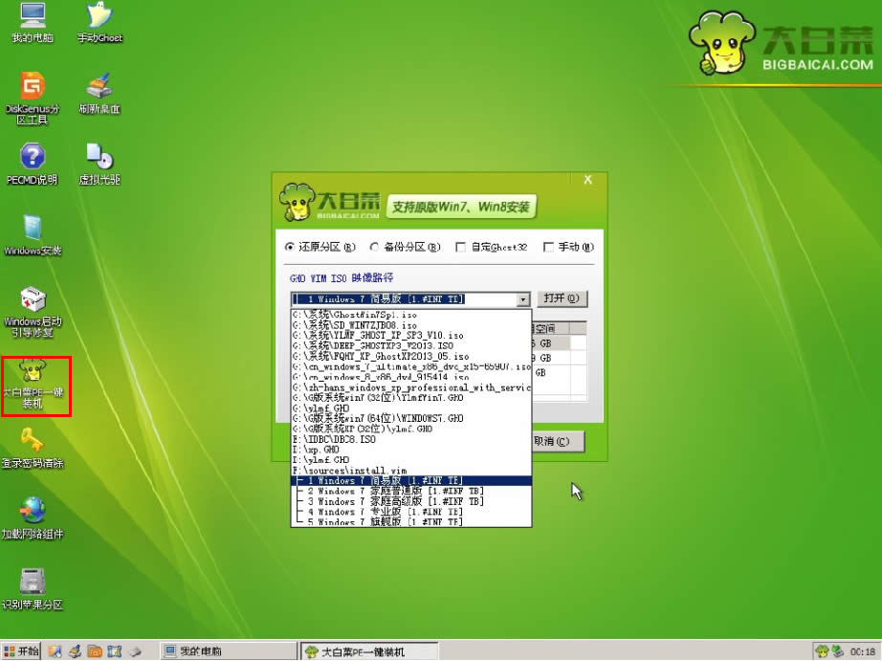
Task: Open the image path dropdown arrow
Action: (522, 297)
